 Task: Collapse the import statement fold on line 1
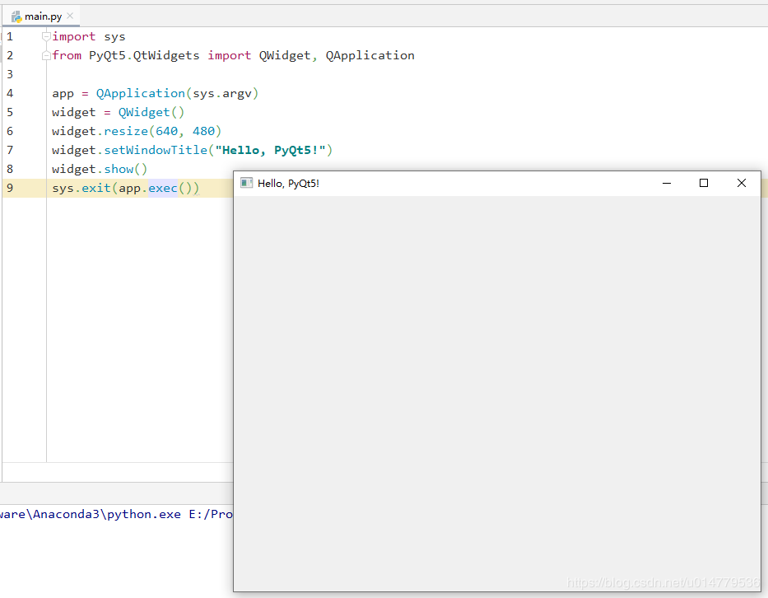45,35
